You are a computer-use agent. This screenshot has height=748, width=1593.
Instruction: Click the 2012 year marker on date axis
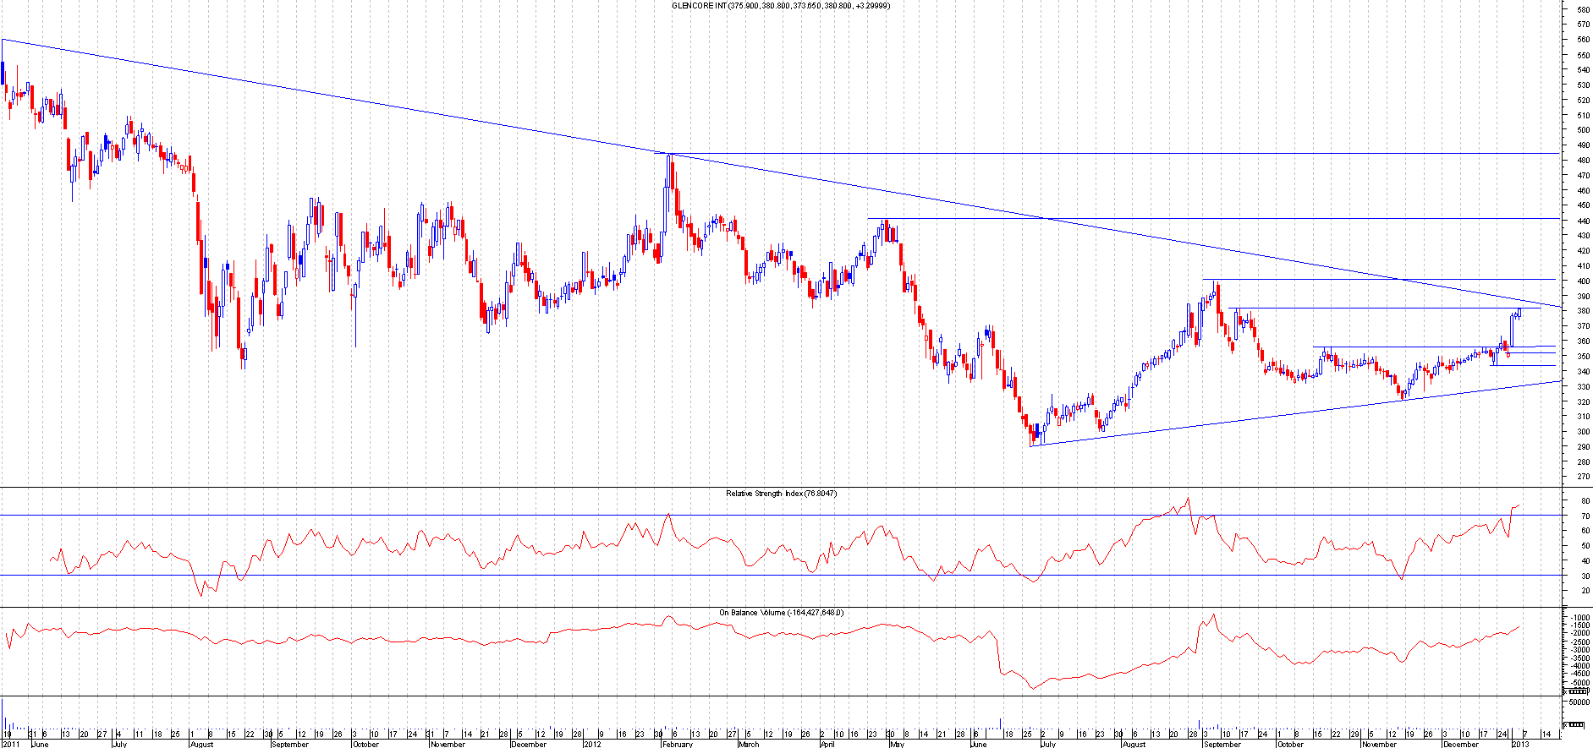pyautogui.click(x=592, y=744)
